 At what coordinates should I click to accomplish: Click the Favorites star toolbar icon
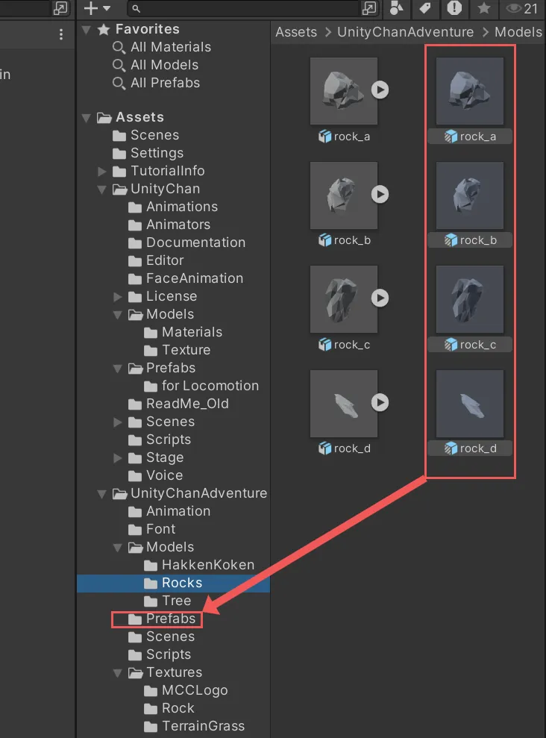483,8
